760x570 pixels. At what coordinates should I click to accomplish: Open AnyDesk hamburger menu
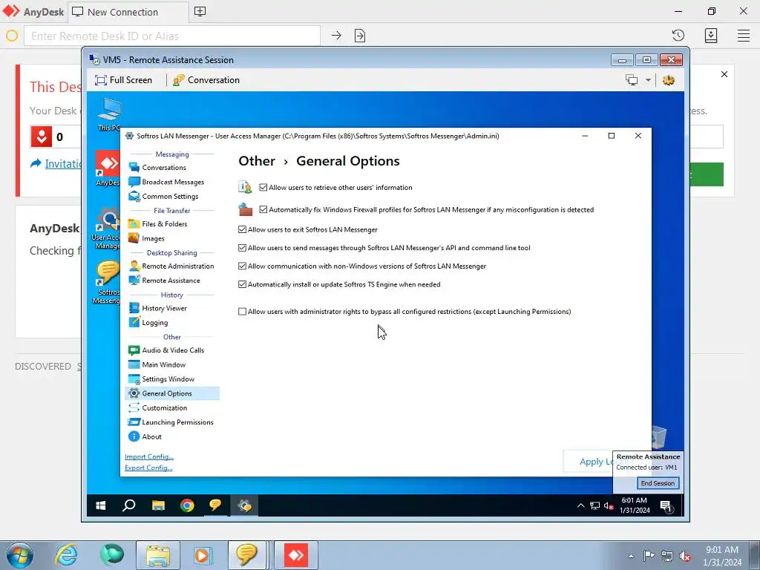pos(744,36)
